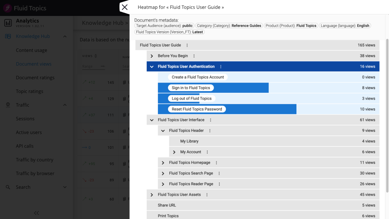Image resolution: width=389 pixels, height=219 pixels.
Task: Open kebab menu for Fluid Topics Search Page
Action: click(219, 173)
